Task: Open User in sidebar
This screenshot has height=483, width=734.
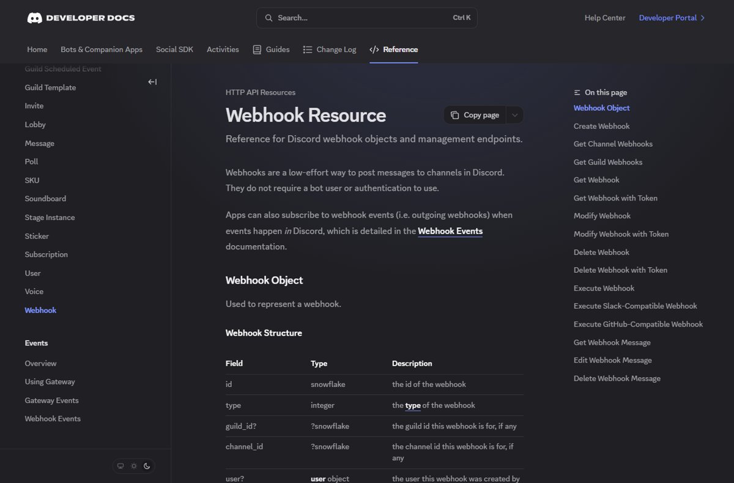Action: (32, 273)
